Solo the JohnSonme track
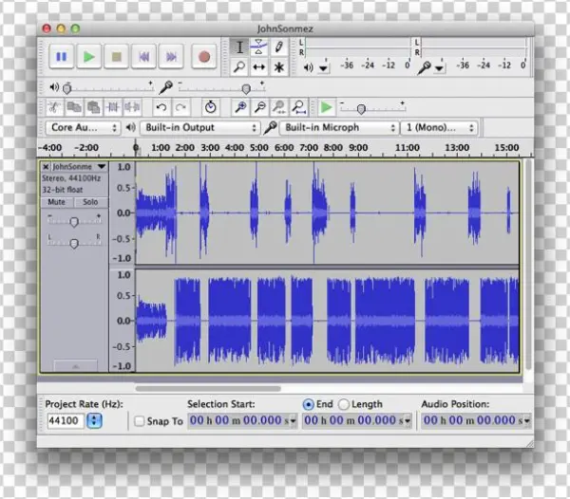 coord(90,202)
